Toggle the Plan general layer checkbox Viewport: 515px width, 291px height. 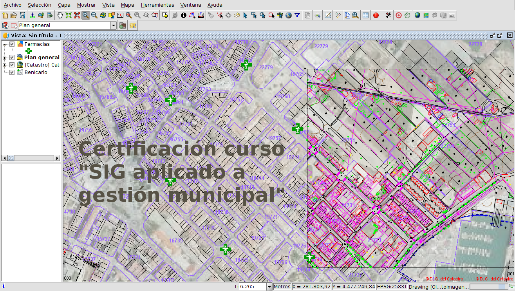point(12,58)
